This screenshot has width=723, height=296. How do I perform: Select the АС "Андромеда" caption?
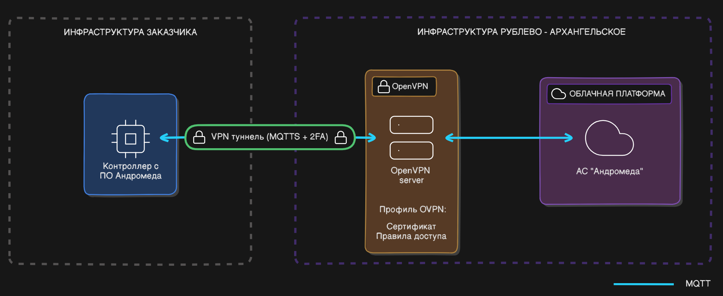[609, 171]
